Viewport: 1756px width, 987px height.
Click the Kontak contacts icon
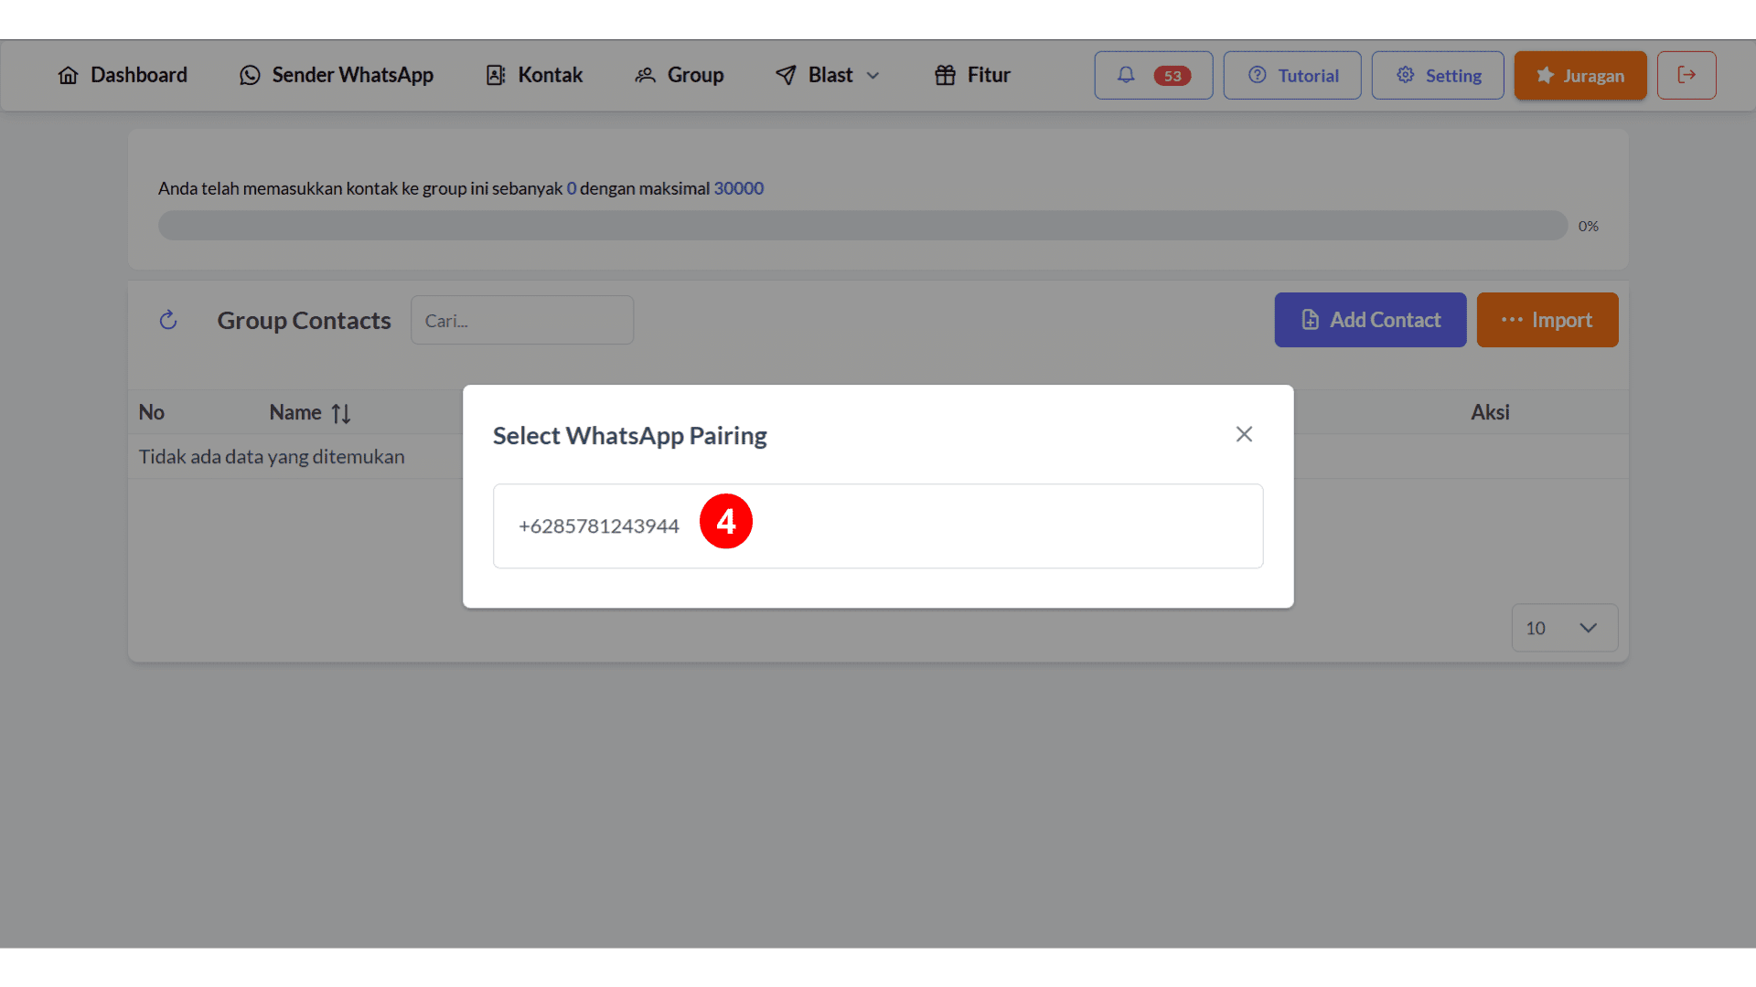[x=496, y=75]
